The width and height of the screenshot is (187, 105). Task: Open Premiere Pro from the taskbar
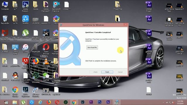point(91,102)
